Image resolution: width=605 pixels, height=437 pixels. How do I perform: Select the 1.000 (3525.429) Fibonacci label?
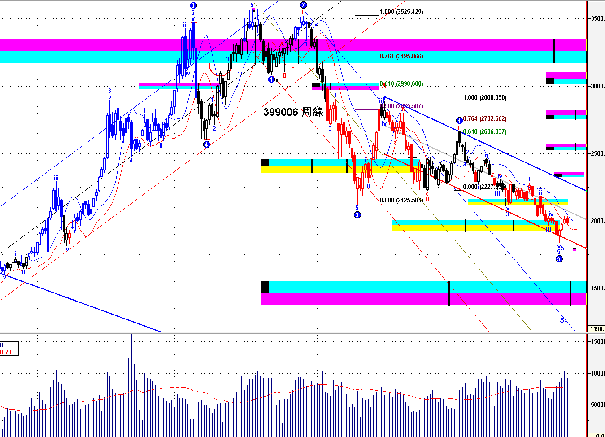pos(401,12)
